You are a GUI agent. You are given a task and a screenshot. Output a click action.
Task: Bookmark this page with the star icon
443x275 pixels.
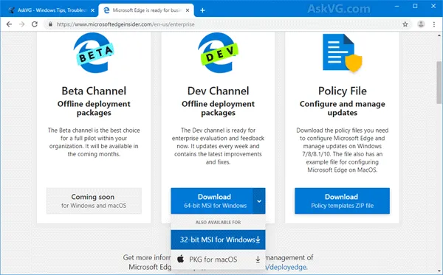405,24
